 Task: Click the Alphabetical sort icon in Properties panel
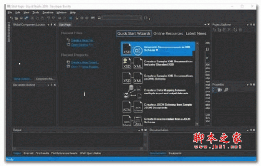[x=220, y=90]
